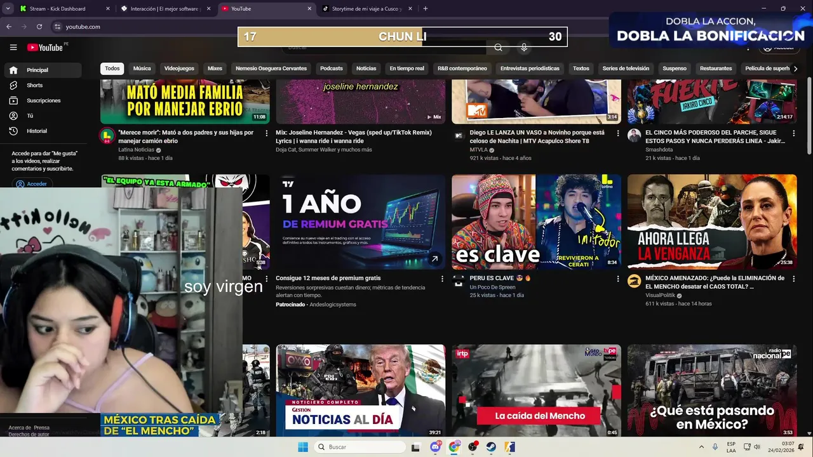Open the YouTube hamburger guide menu
Image resolution: width=813 pixels, height=457 pixels.
point(13,48)
